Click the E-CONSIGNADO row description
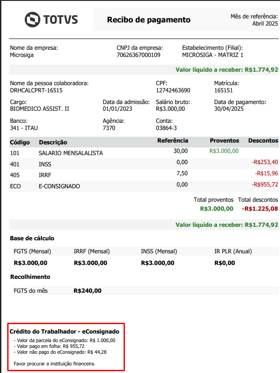280x373 pixels. pos(59,186)
